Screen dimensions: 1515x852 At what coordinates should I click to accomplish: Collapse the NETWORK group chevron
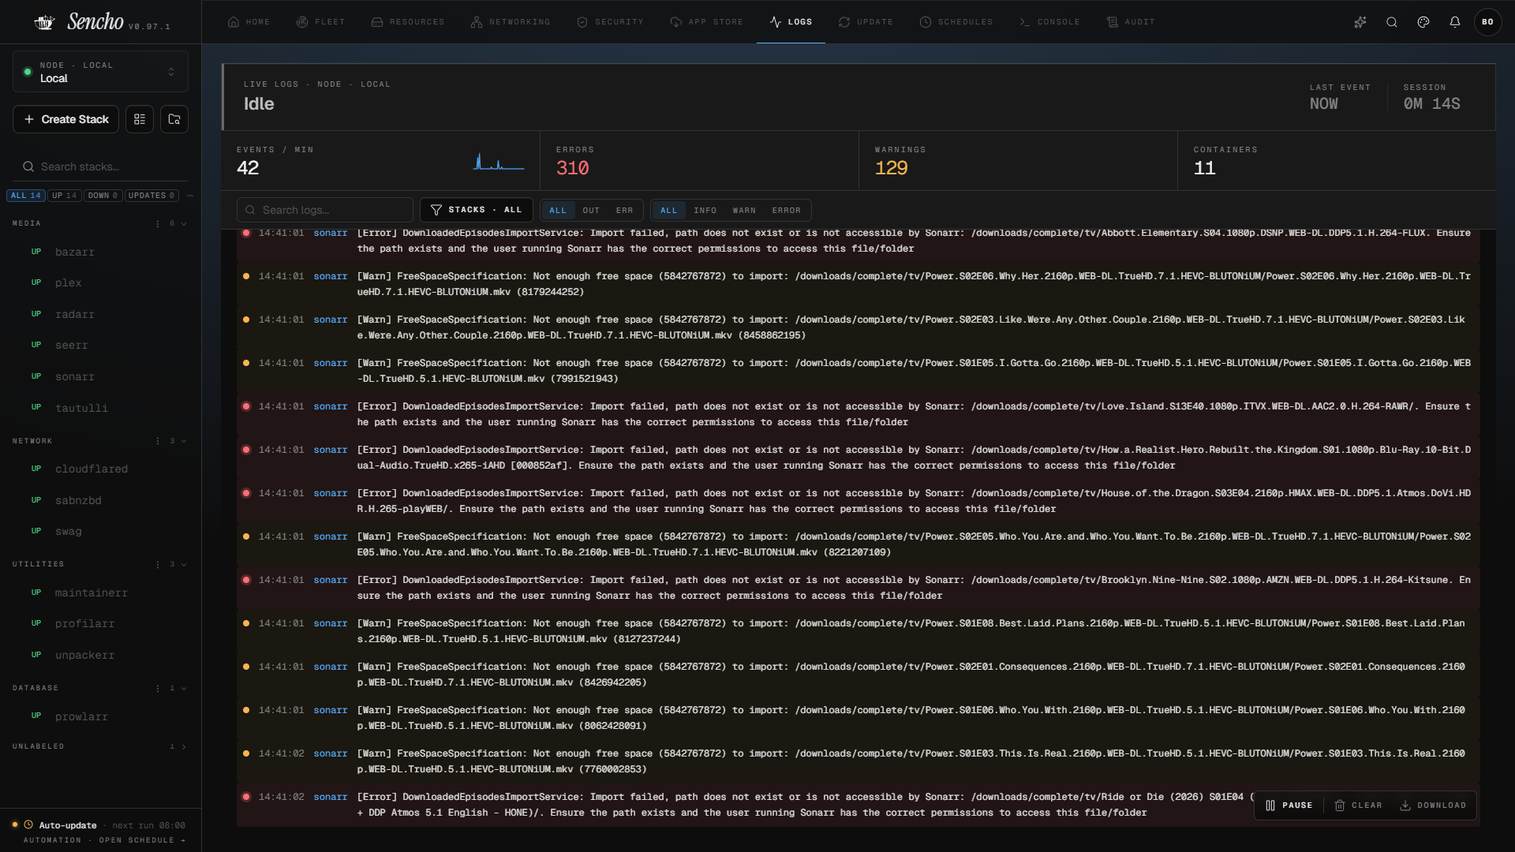point(184,441)
